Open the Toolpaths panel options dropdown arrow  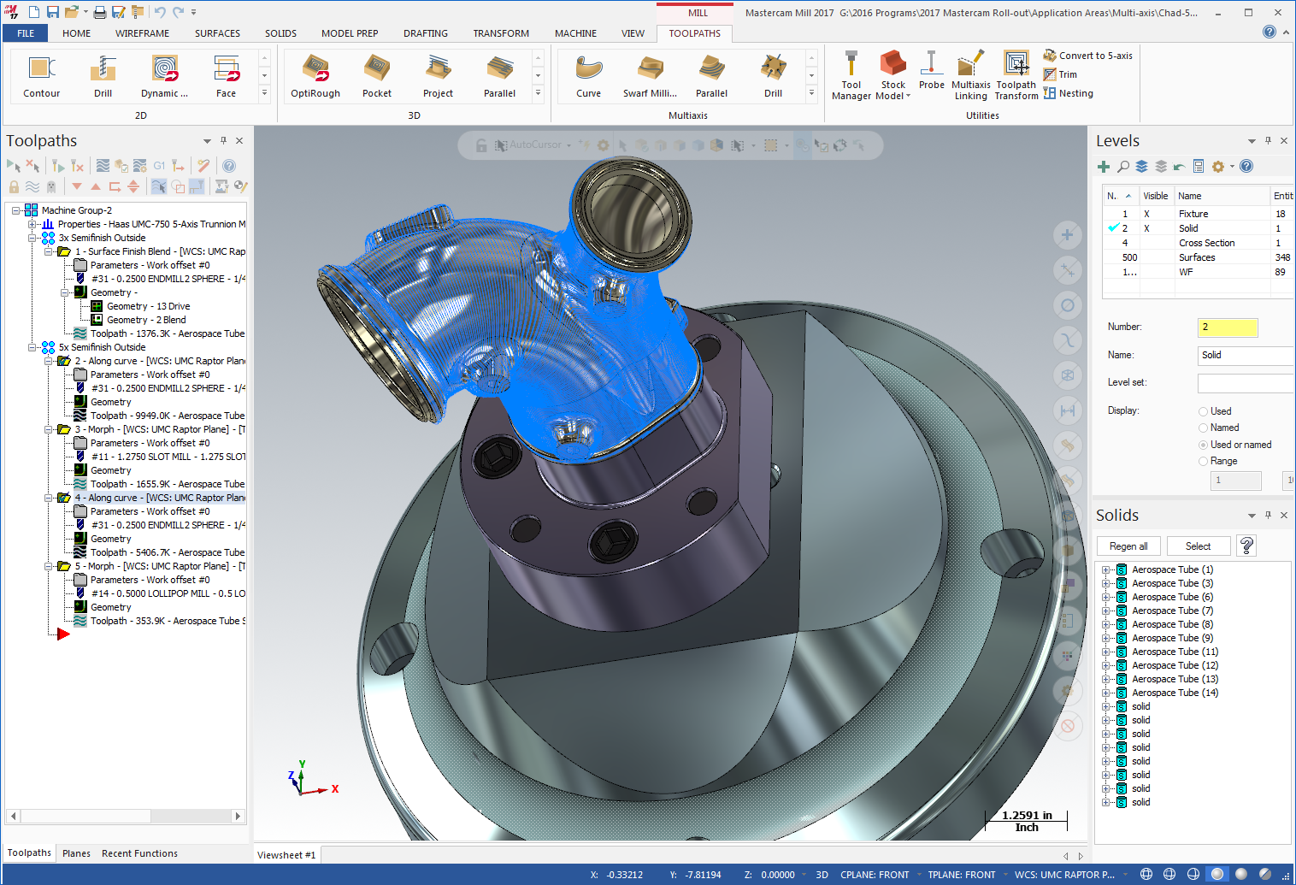[207, 141]
